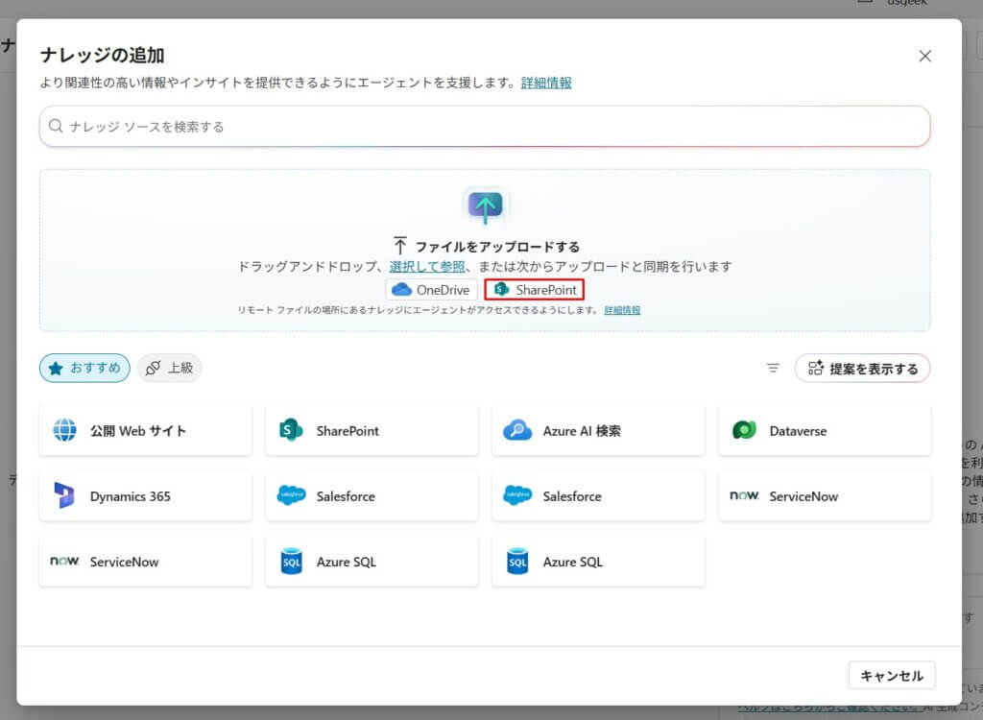This screenshot has height=720, width=983.
Task: Switch to the おすすめ tab
Action: pos(84,368)
